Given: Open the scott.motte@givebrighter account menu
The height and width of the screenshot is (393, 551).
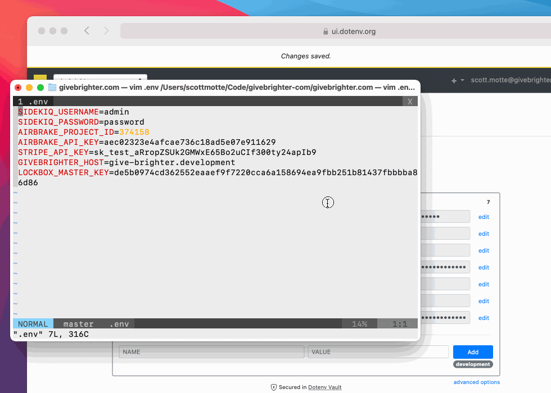Looking at the screenshot, I should [x=511, y=80].
